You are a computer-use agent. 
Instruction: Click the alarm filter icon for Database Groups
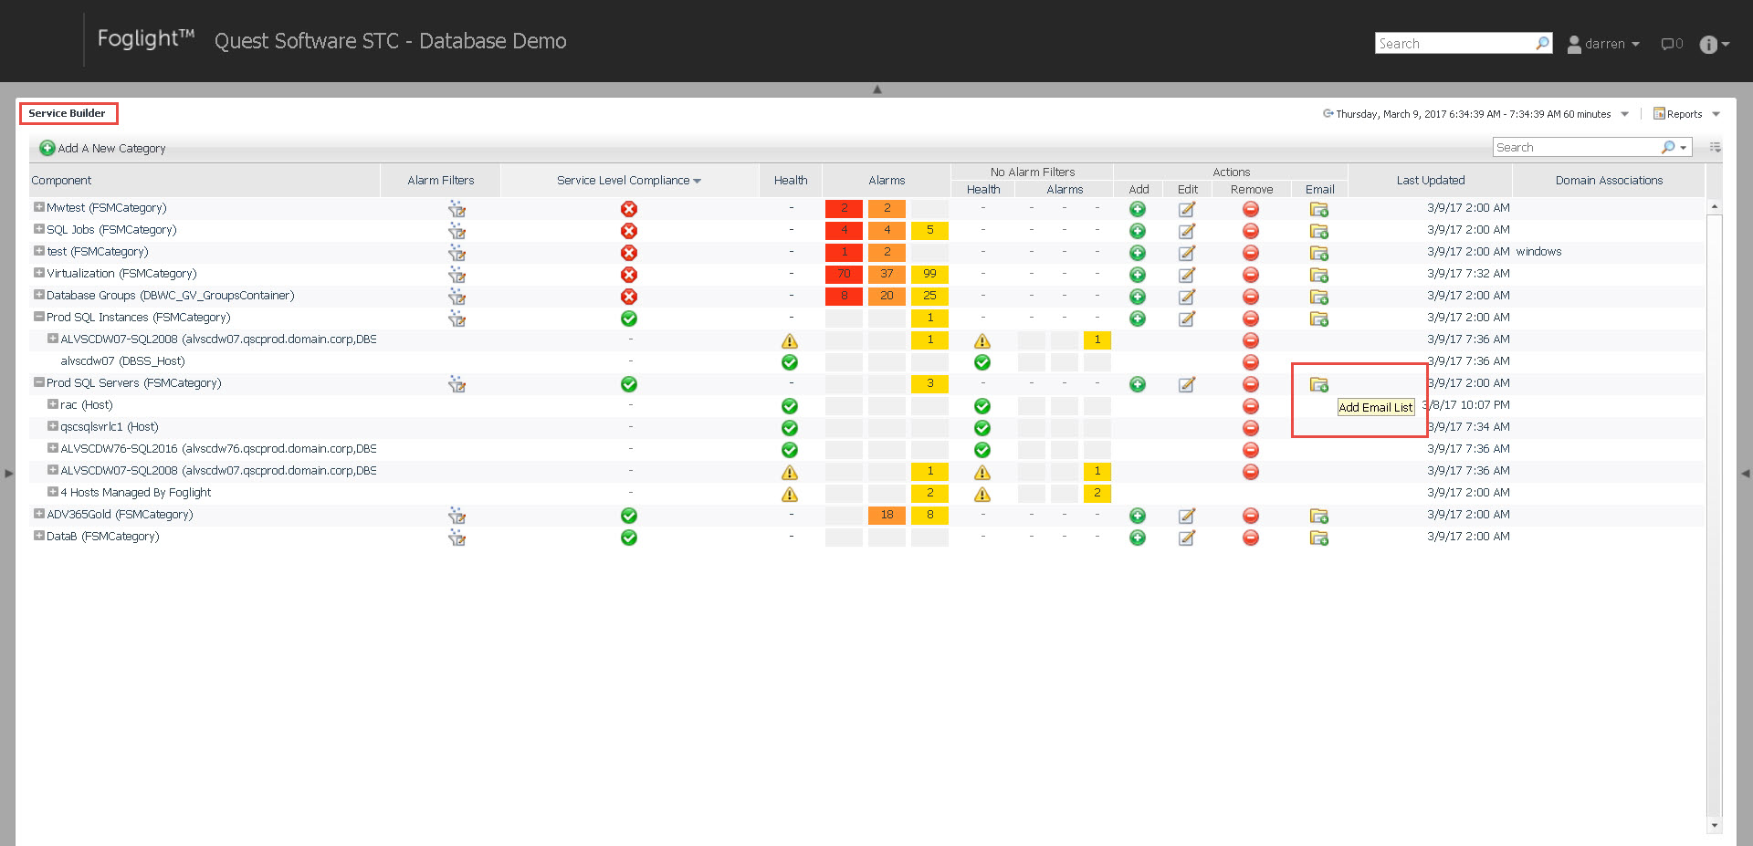click(457, 297)
